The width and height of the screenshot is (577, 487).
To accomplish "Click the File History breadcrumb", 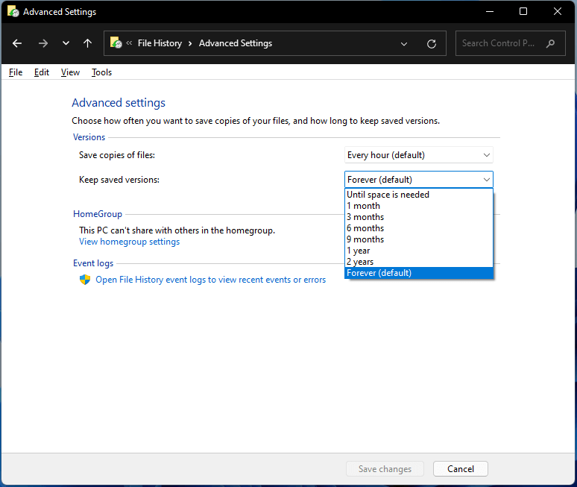I will tap(160, 43).
